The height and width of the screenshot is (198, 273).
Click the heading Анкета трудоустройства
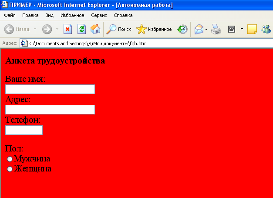click(55, 61)
